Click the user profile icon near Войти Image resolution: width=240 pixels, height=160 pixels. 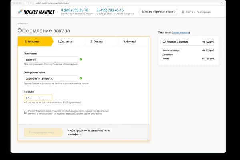[183, 12]
